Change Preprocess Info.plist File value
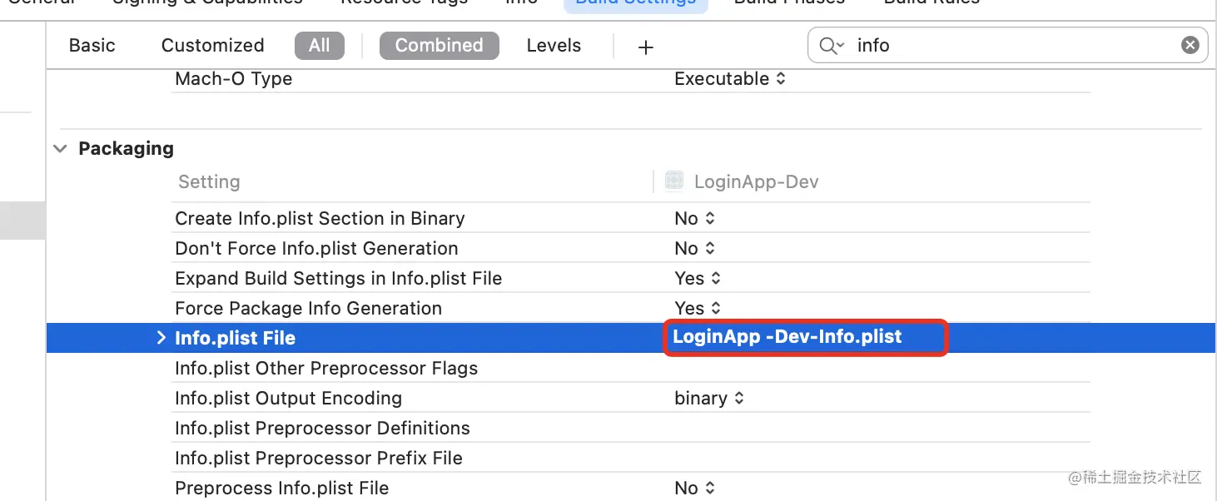The image size is (1217, 501). tap(694, 489)
